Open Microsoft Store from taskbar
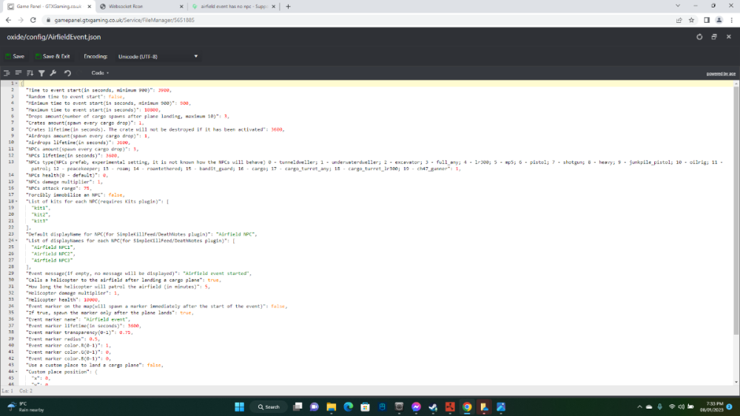 [x=366, y=406]
